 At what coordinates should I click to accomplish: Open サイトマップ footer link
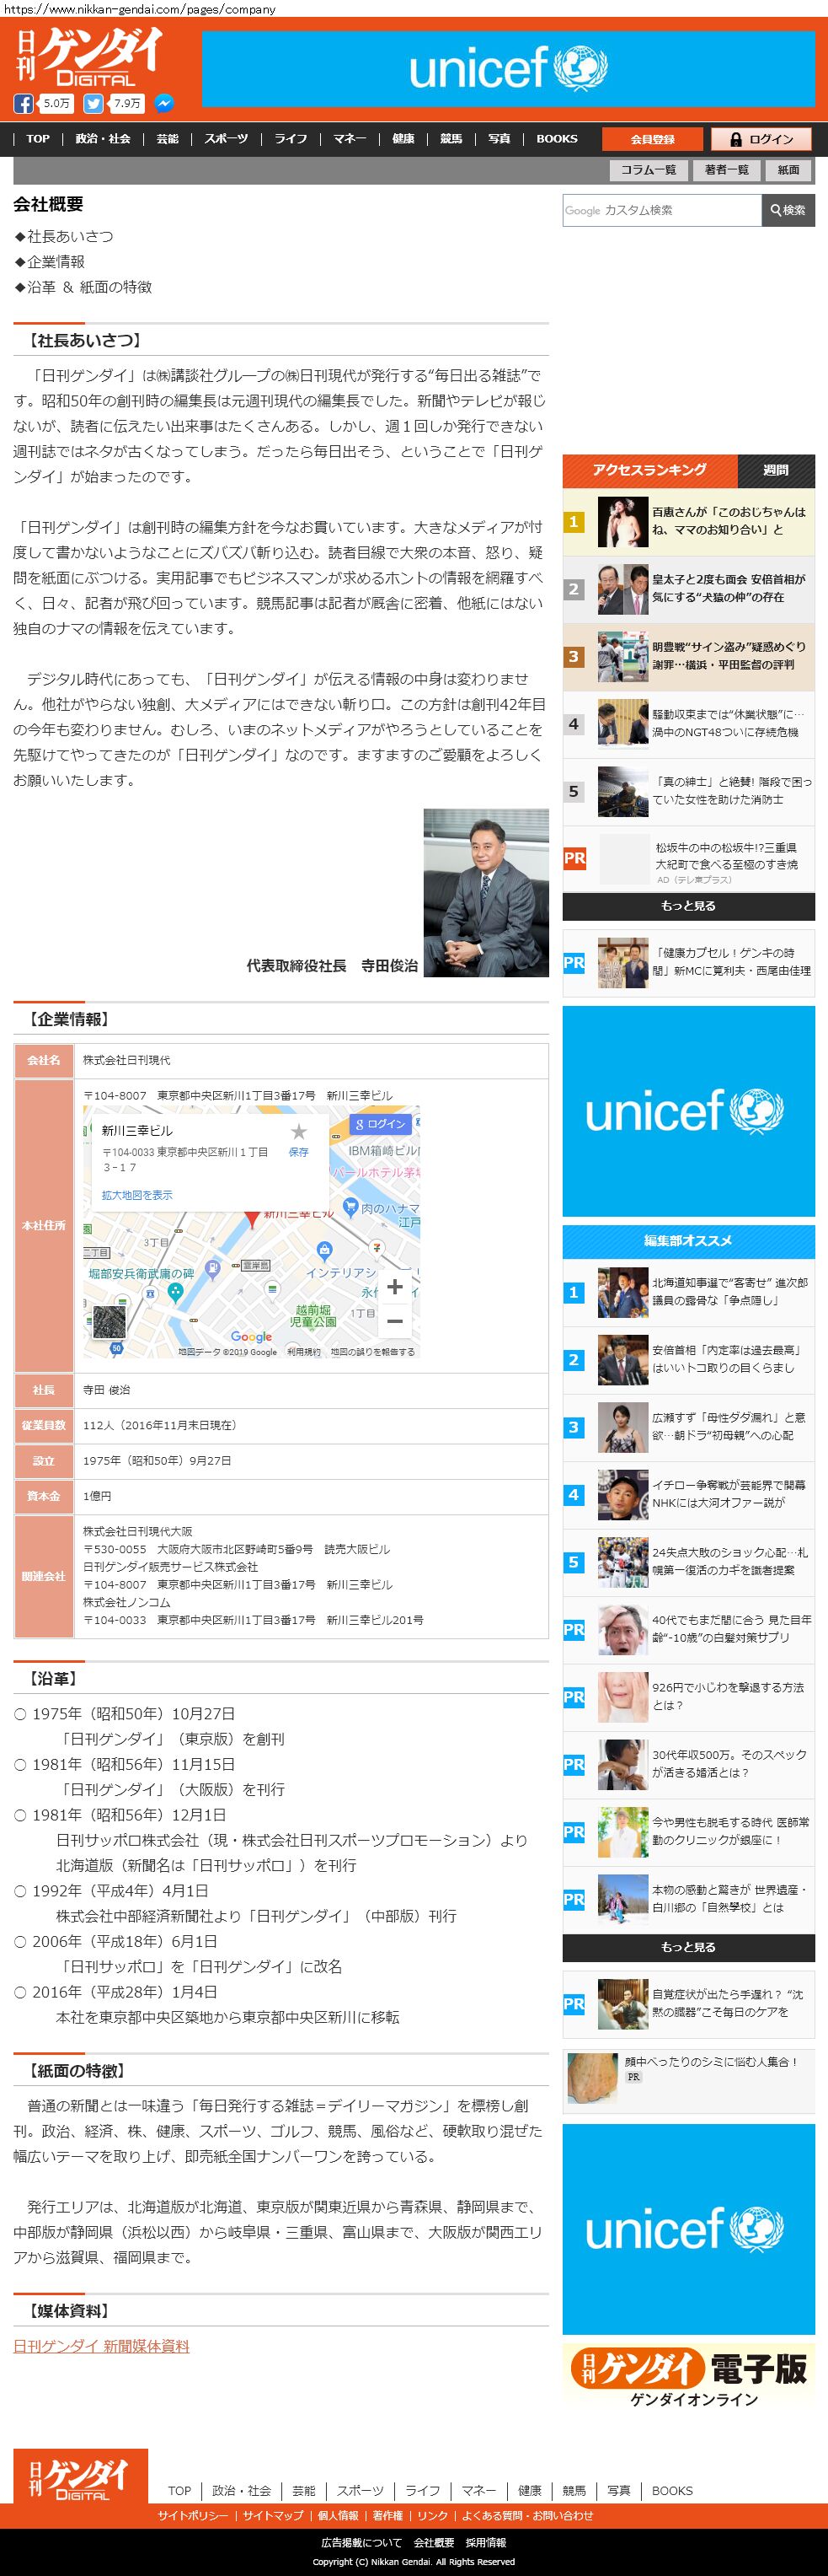point(273,2515)
